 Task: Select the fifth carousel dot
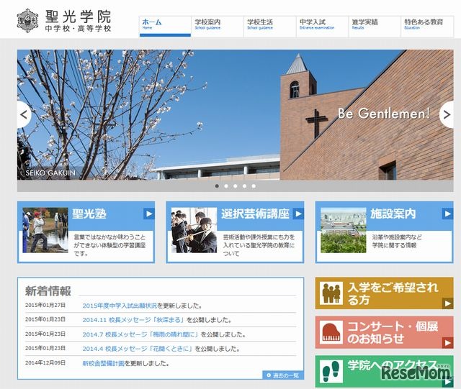tap(254, 186)
